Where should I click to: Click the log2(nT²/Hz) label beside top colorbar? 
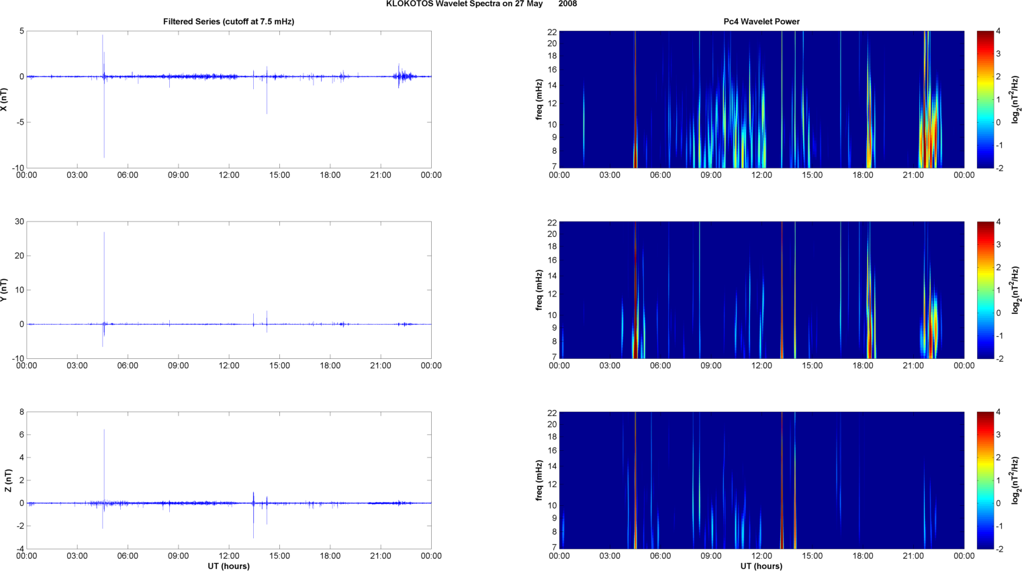(1016, 99)
